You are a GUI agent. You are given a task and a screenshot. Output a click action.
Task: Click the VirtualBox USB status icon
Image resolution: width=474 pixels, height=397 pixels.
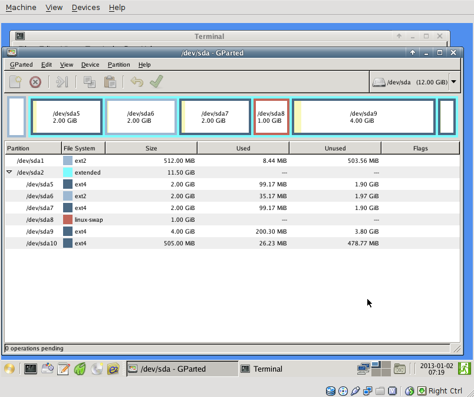tap(355, 391)
